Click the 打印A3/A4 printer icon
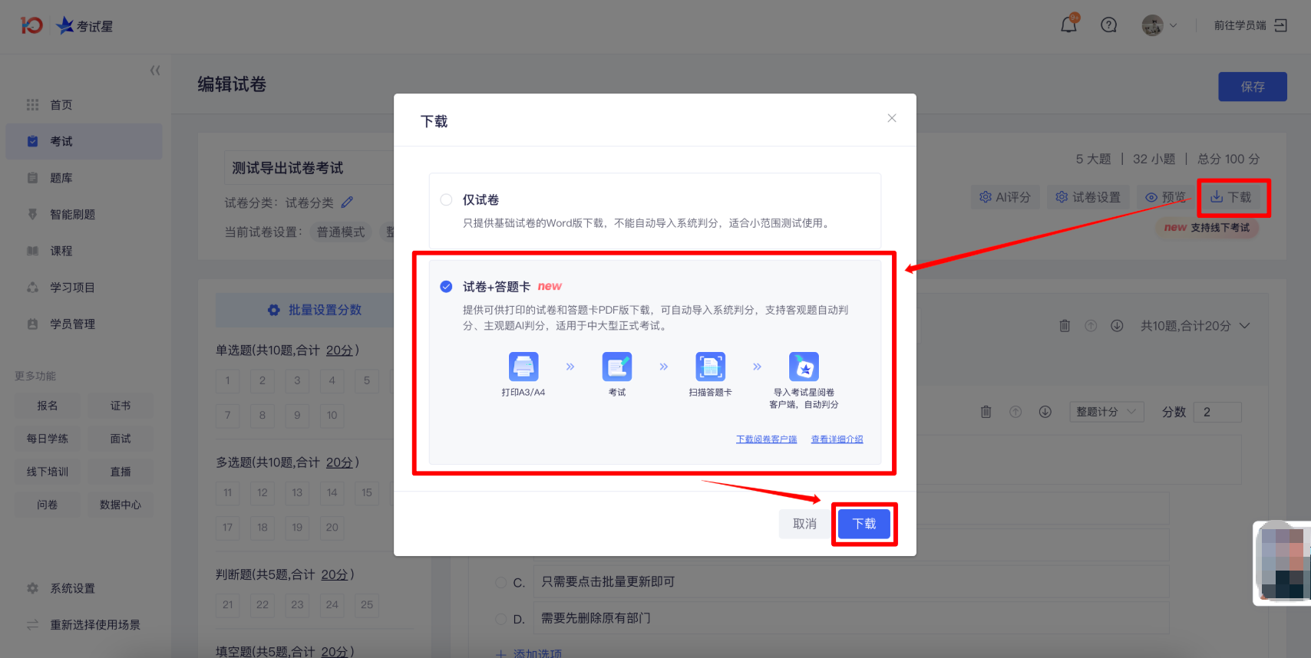This screenshot has width=1311, height=658. click(523, 367)
